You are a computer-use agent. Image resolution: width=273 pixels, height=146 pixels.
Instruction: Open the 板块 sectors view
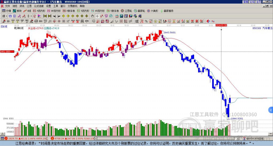point(17,11)
